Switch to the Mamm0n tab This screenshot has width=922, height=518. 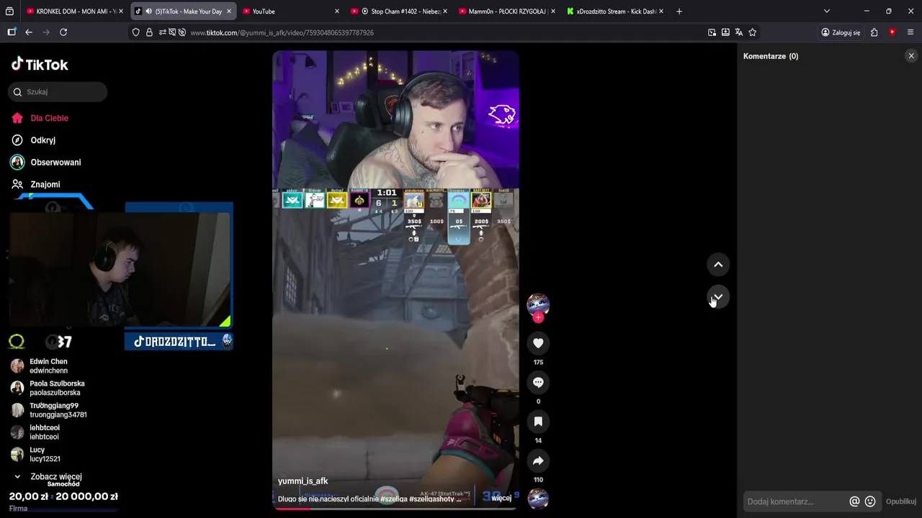[x=507, y=12]
